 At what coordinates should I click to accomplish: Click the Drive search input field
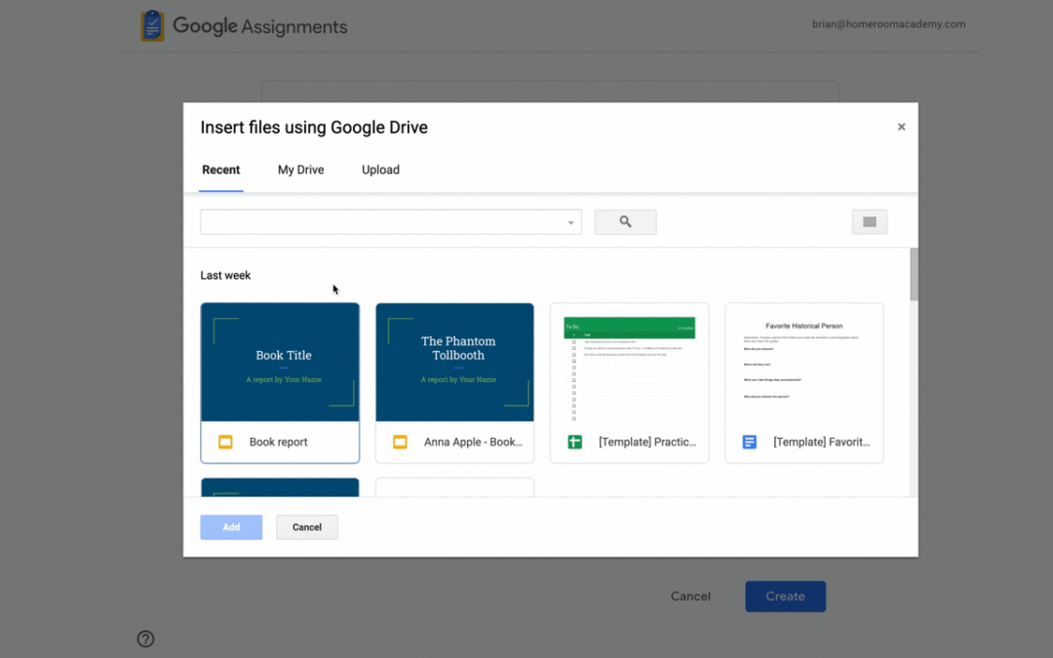(391, 222)
